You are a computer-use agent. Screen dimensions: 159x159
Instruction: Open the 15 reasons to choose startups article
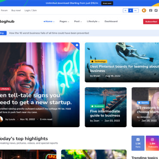[x=148, y=110]
